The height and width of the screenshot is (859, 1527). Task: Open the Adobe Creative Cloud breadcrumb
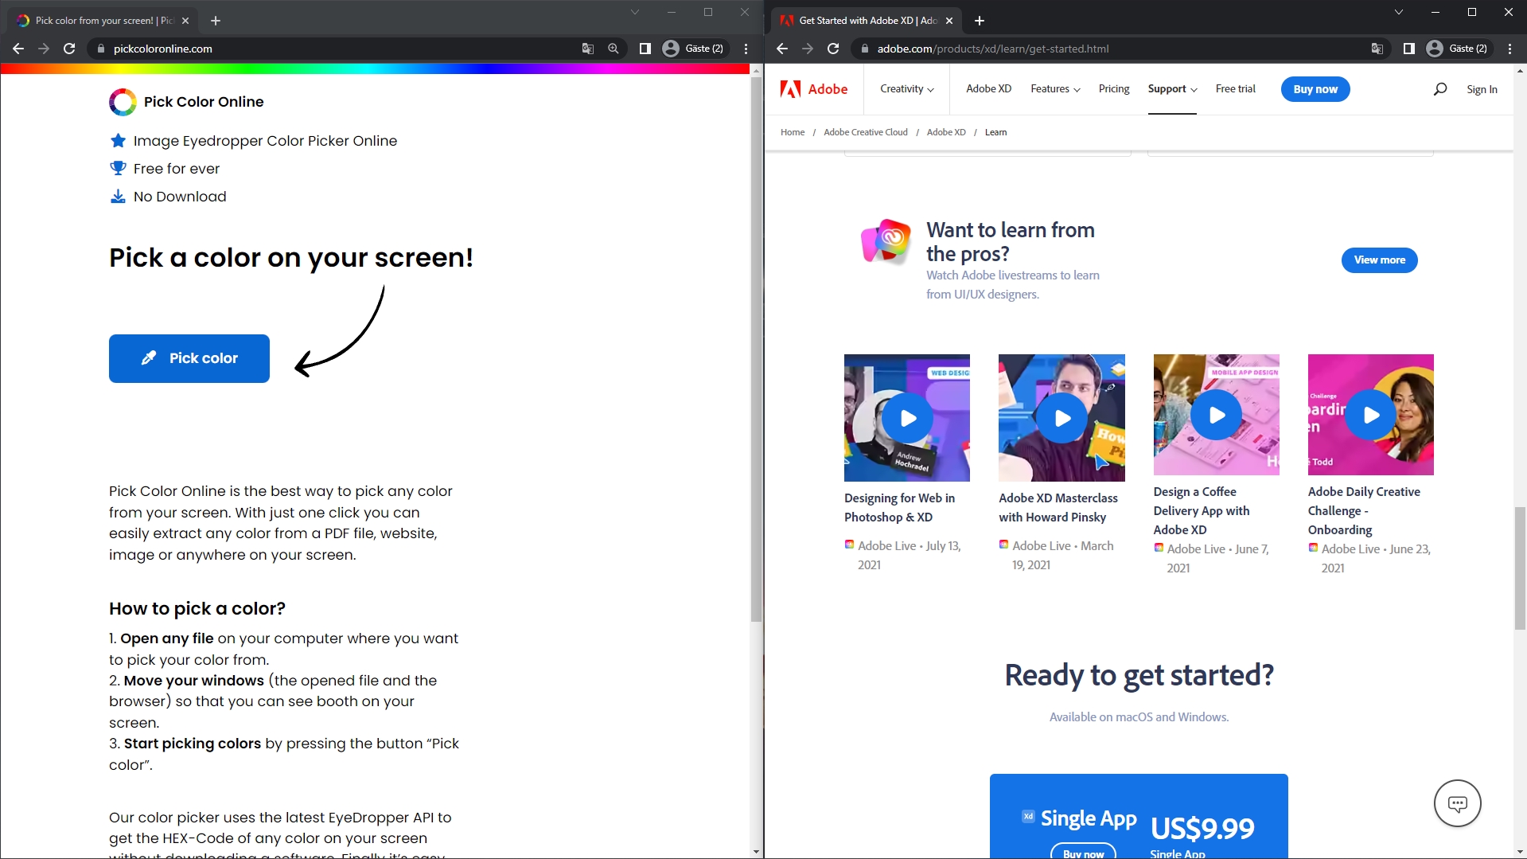pos(866,132)
